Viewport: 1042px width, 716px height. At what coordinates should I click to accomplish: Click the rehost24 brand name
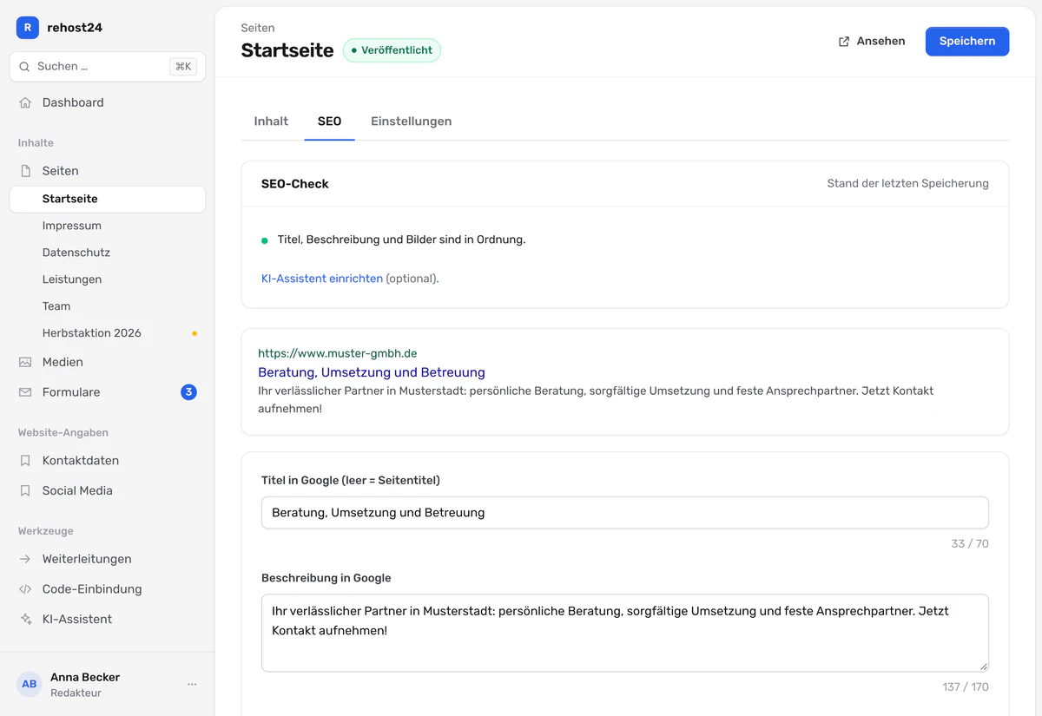pos(75,28)
